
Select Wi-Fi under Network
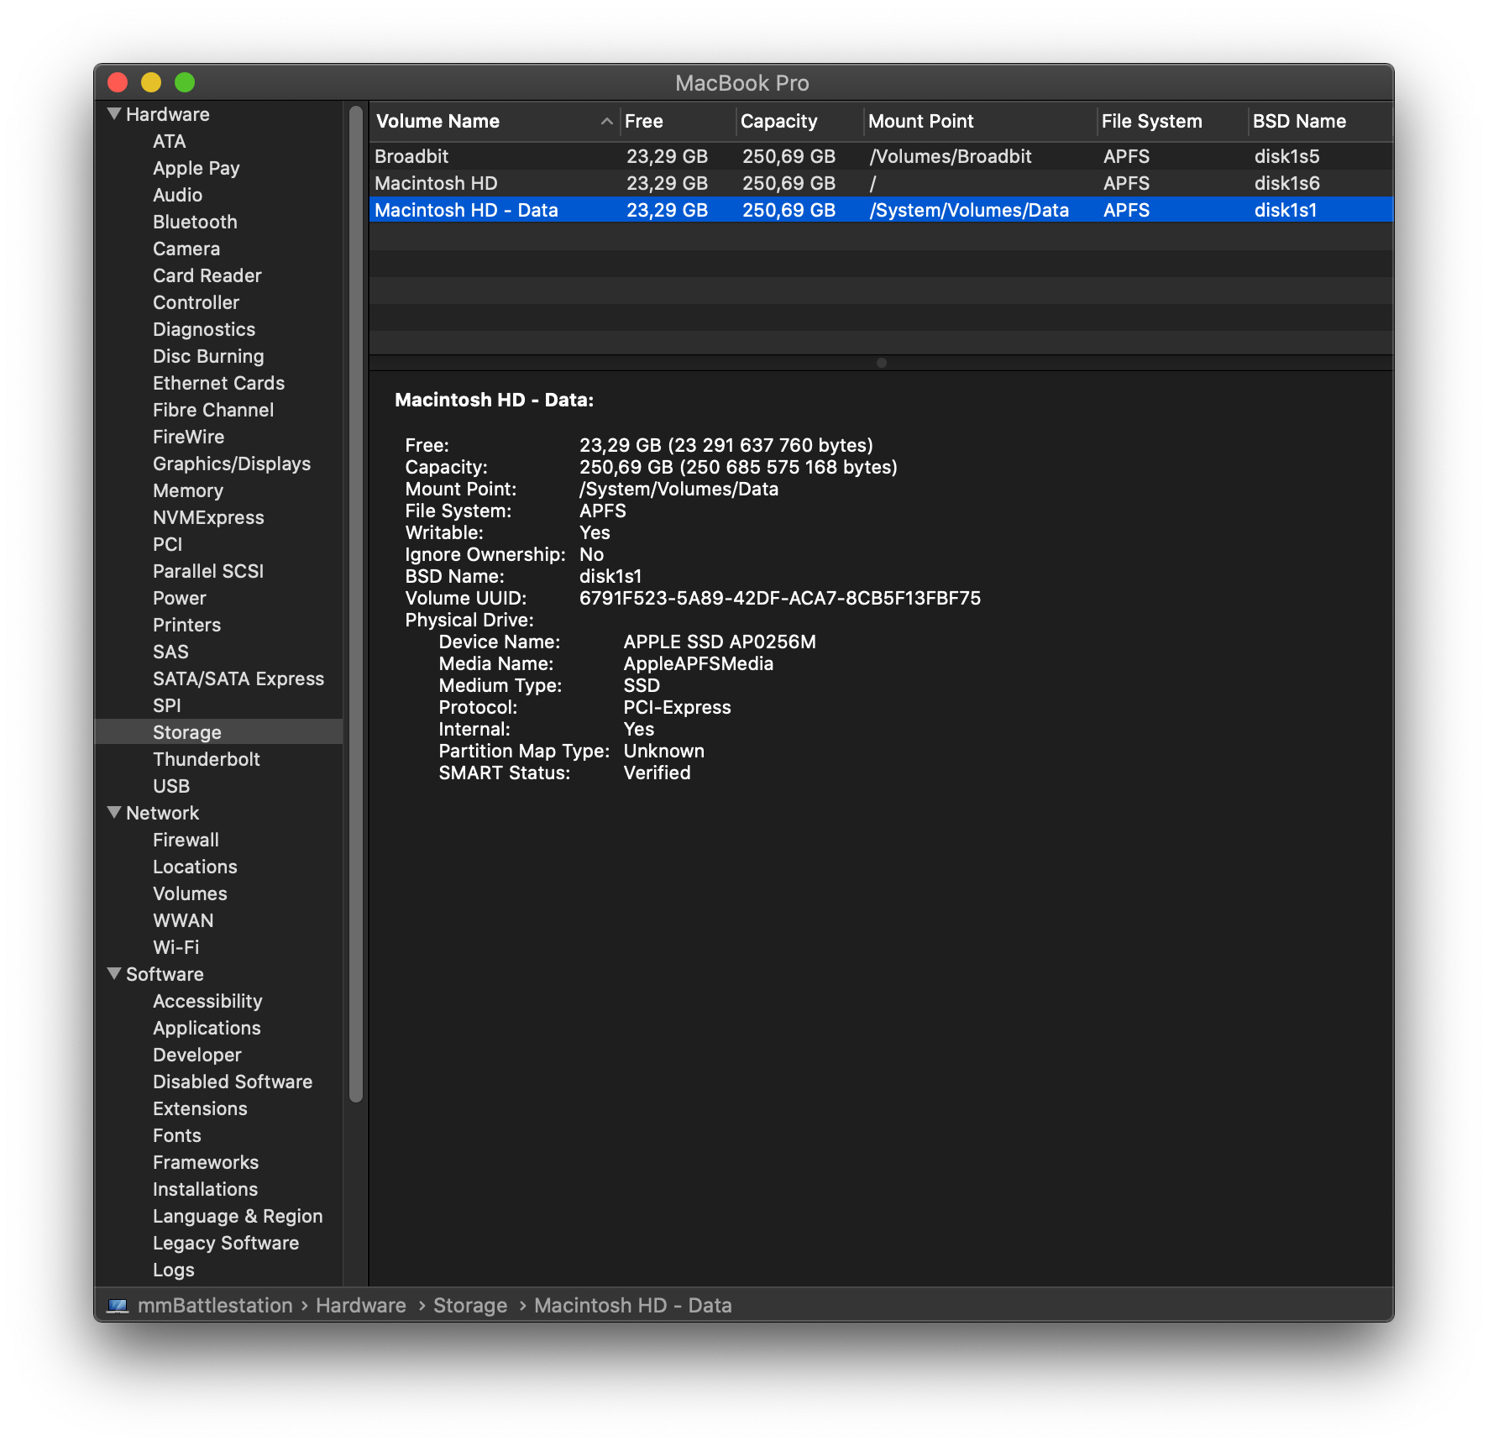pyautogui.click(x=176, y=947)
